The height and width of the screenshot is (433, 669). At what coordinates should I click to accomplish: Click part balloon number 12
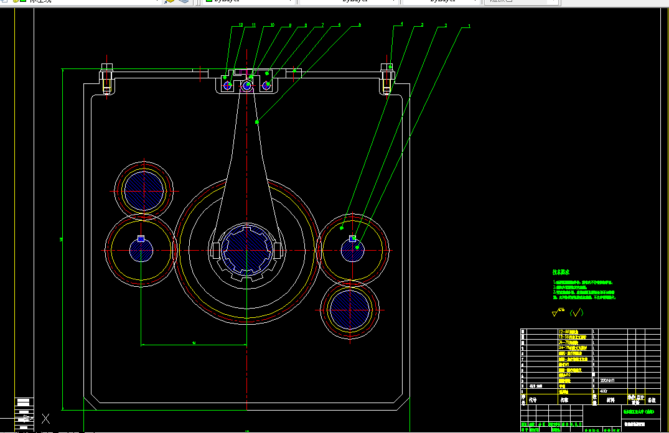pyautogui.click(x=241, y=25)
